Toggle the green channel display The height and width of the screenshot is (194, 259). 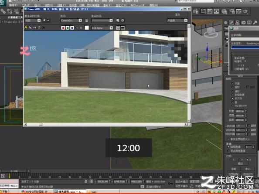coord(68,28)
